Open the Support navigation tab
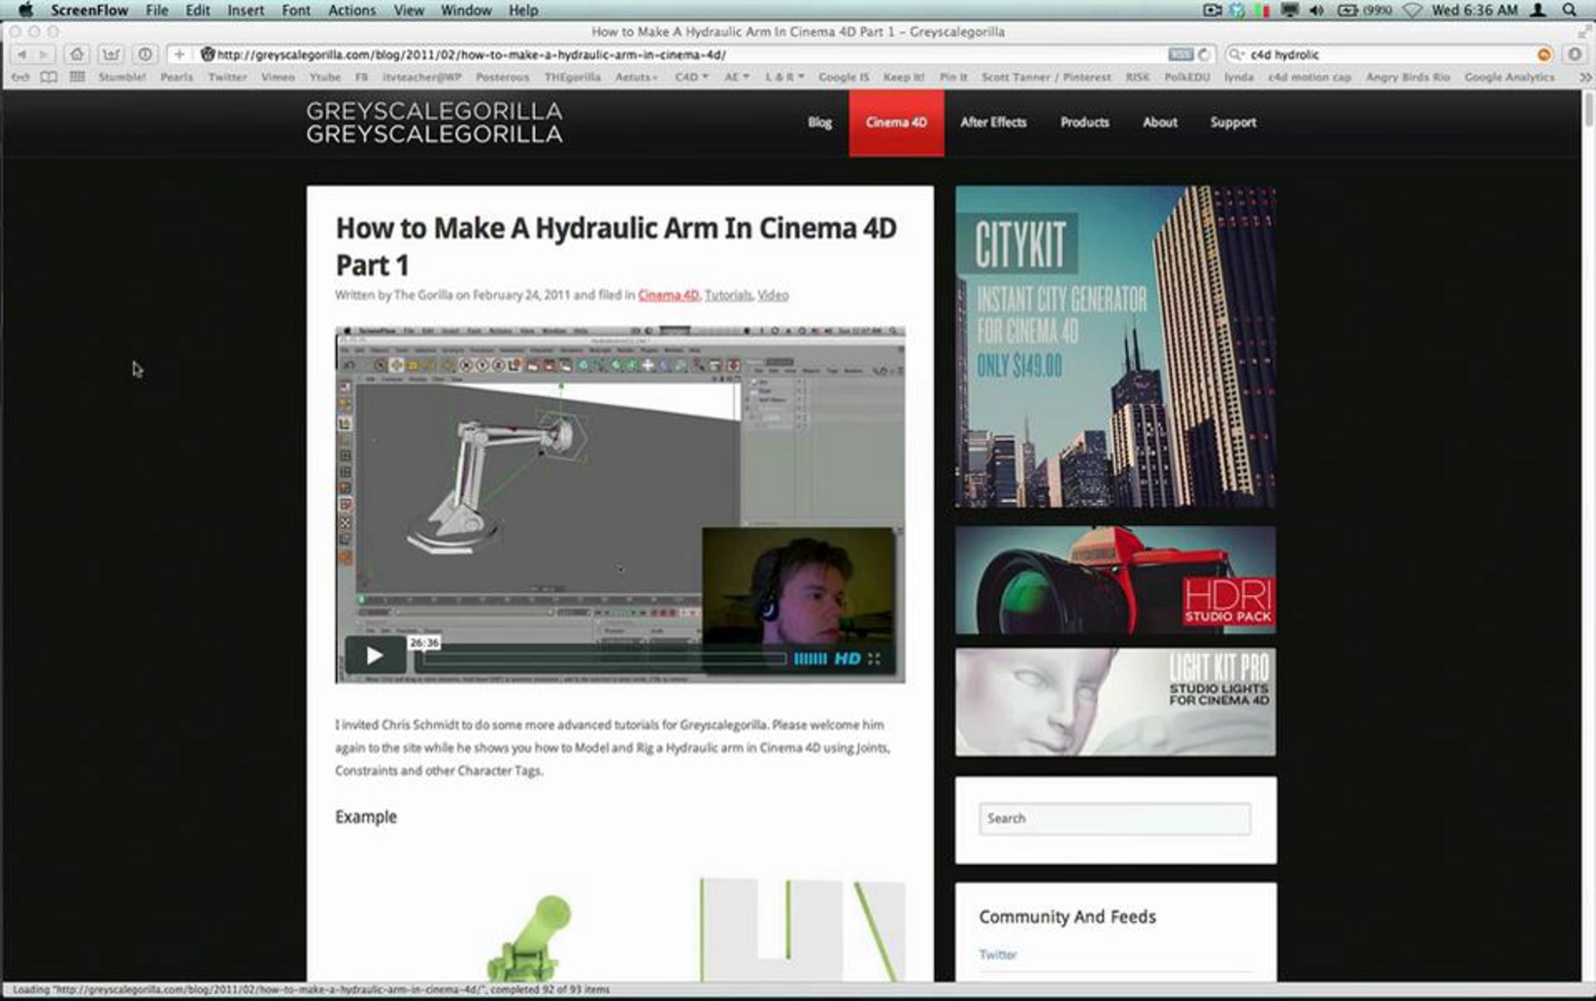This screenshot has width=1596, height=1001. 1233,122
